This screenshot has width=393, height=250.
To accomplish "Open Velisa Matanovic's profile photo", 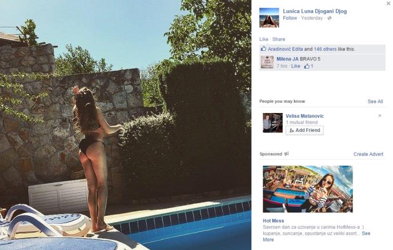I will 272,123.
